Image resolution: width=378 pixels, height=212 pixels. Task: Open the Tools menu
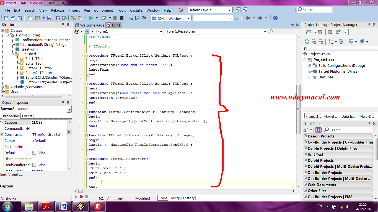[x=121, y=10]
